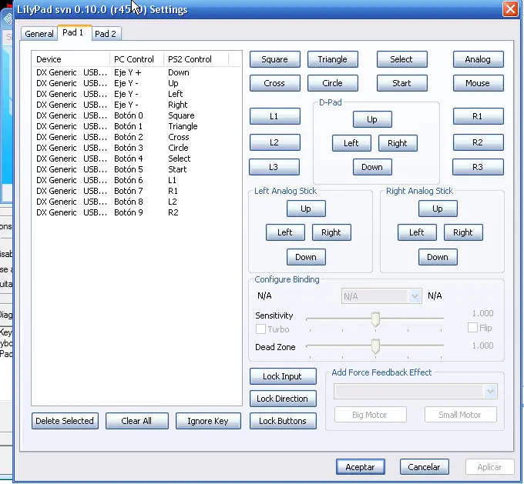
Task: Click Left Analog Stick Right button
Action: click(331, 232)
